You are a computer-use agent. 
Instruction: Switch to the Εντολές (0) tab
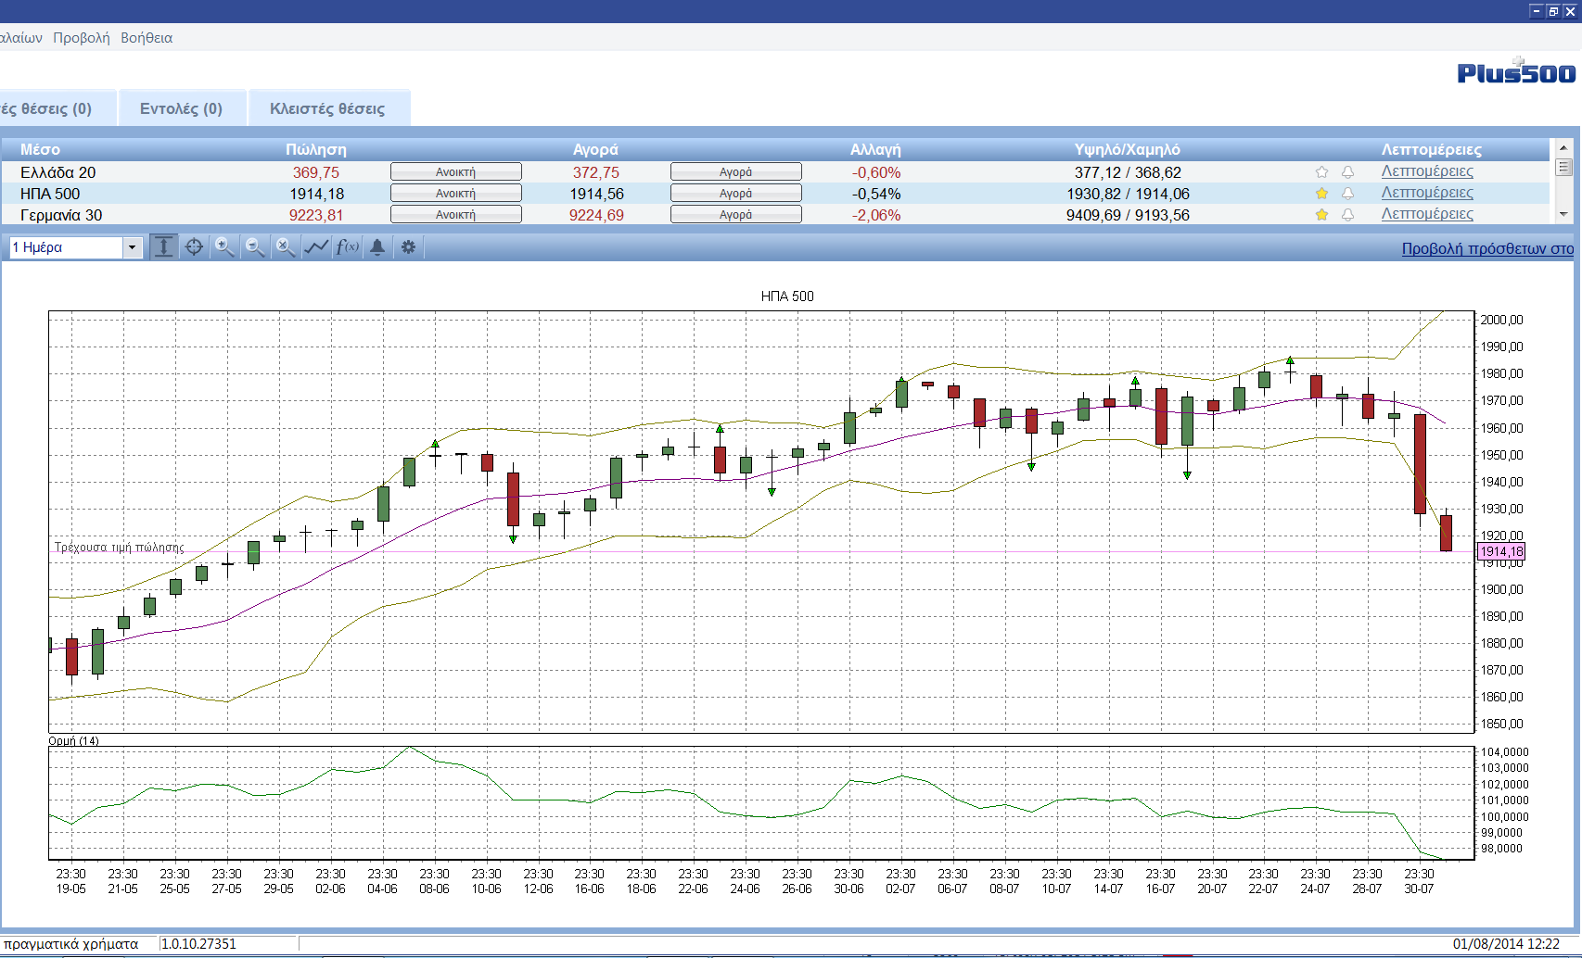(x=181, y=108)
